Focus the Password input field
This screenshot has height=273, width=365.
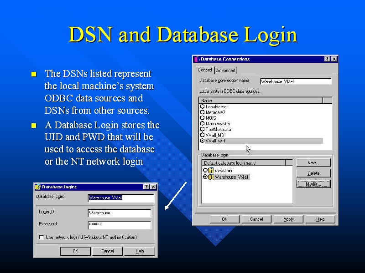[119, 225]
